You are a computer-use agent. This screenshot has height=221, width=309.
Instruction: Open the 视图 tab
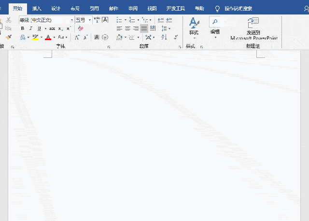point(152,9)
